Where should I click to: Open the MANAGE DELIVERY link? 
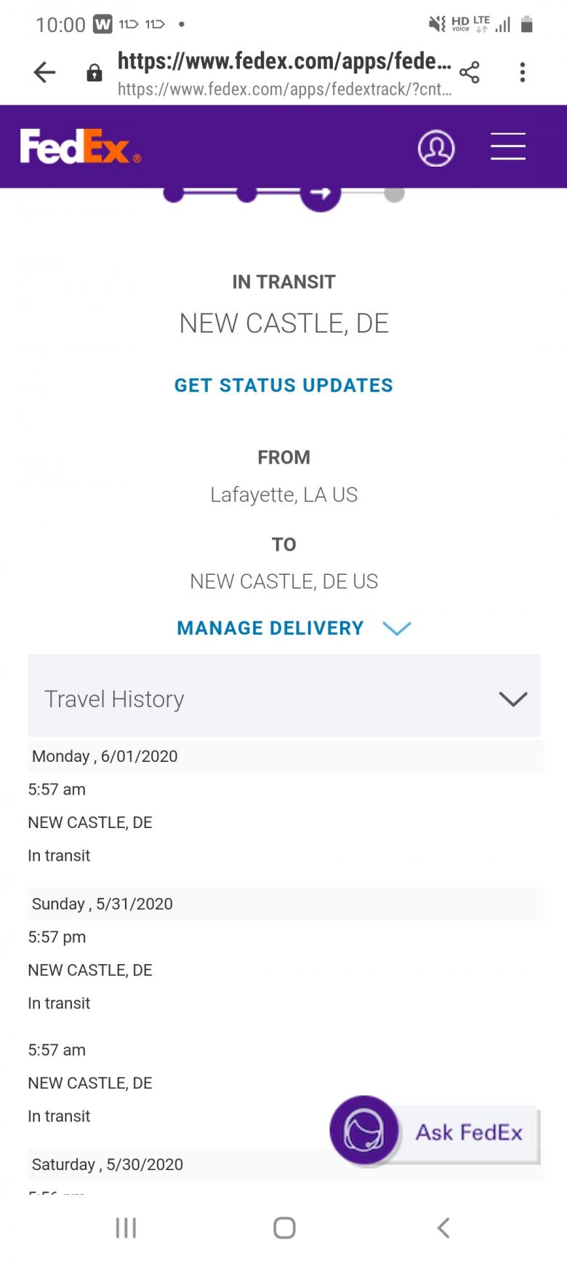[270, 628]
